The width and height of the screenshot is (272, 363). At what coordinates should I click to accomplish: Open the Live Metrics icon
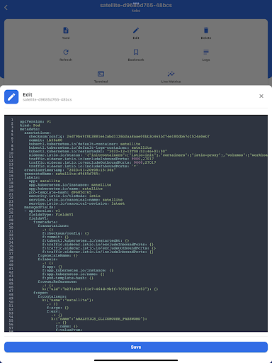point(171,74)
